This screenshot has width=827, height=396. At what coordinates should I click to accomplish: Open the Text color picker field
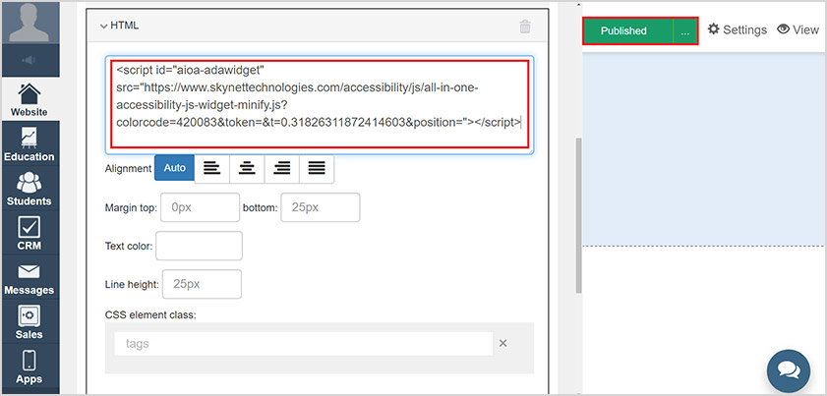pos(199,246)
